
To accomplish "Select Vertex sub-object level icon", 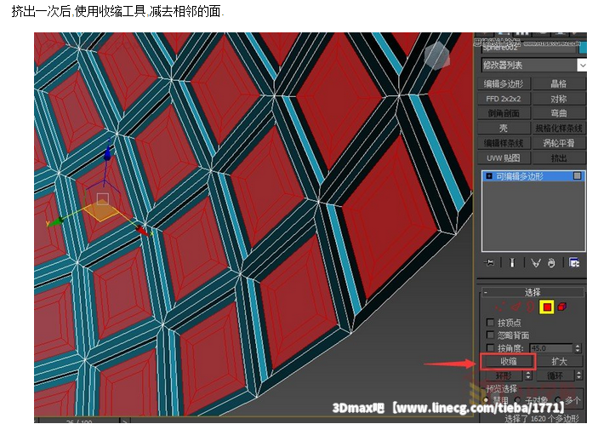I will point(500,307).
